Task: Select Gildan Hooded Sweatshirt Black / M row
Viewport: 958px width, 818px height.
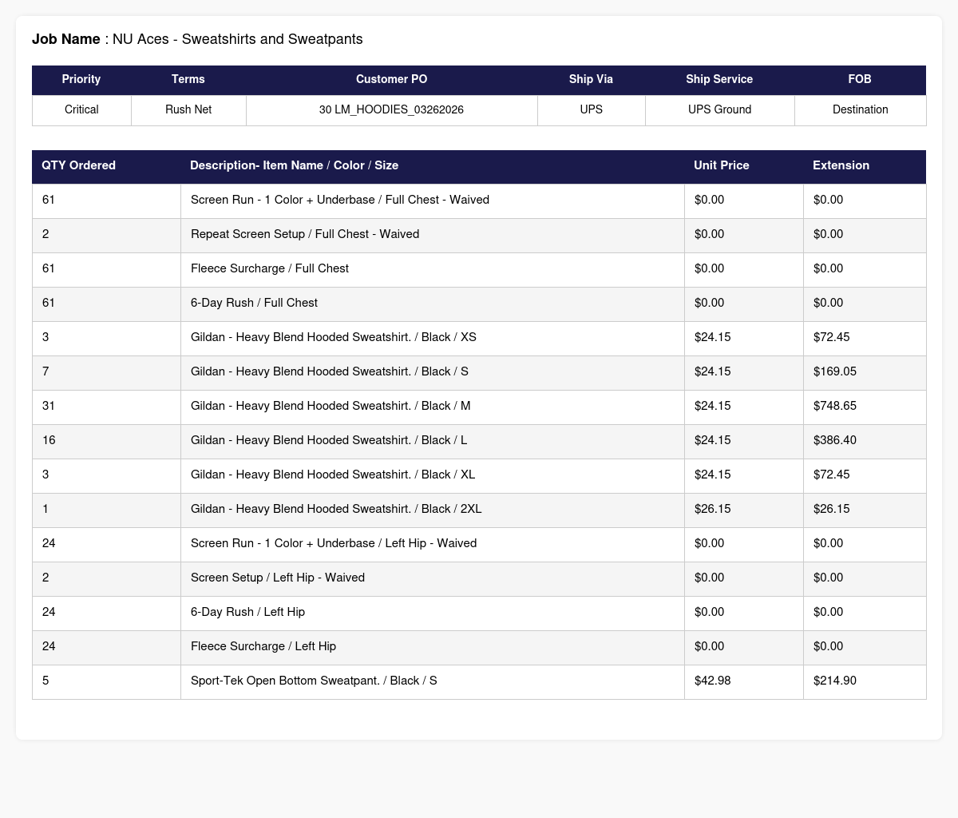Action: (x=479, y=406)
